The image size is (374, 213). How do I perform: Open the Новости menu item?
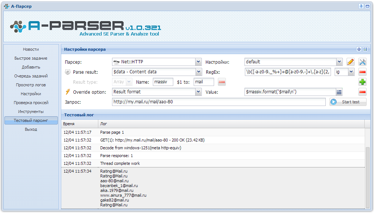[31, 49]
